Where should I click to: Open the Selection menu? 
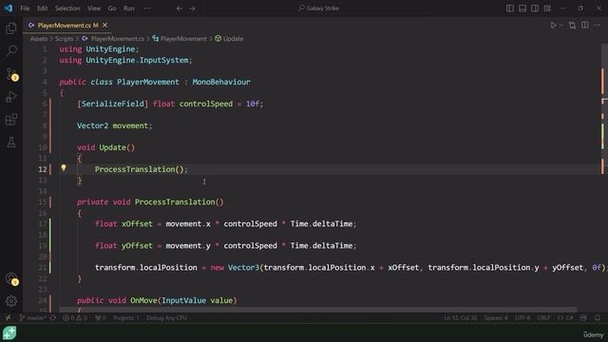coord(67,9)
